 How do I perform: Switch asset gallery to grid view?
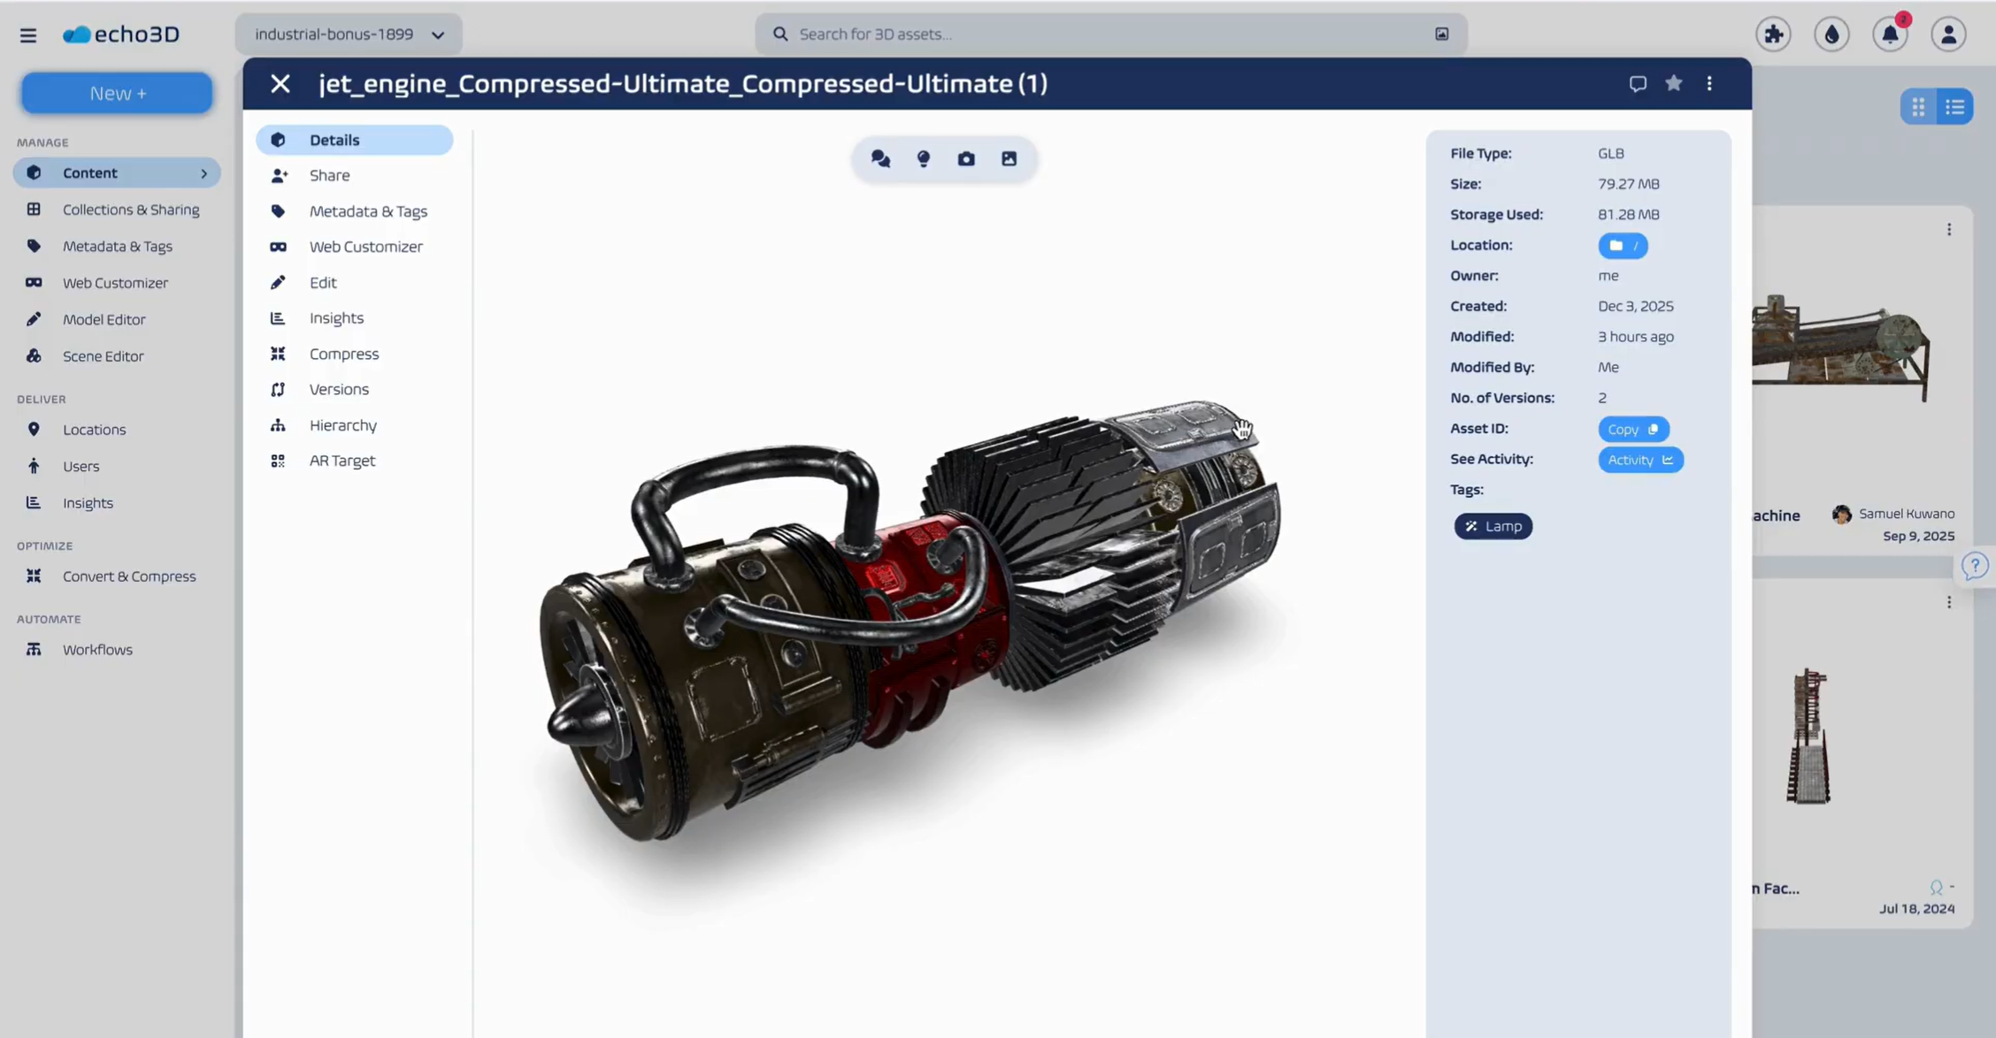[1918, 106]
